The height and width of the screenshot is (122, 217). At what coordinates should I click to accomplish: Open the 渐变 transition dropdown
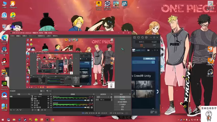click(103, 97)
